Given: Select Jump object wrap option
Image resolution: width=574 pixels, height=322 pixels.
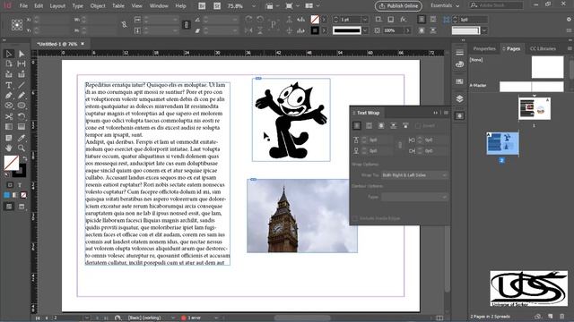Looking at the screenshot, I should point(393,125).
